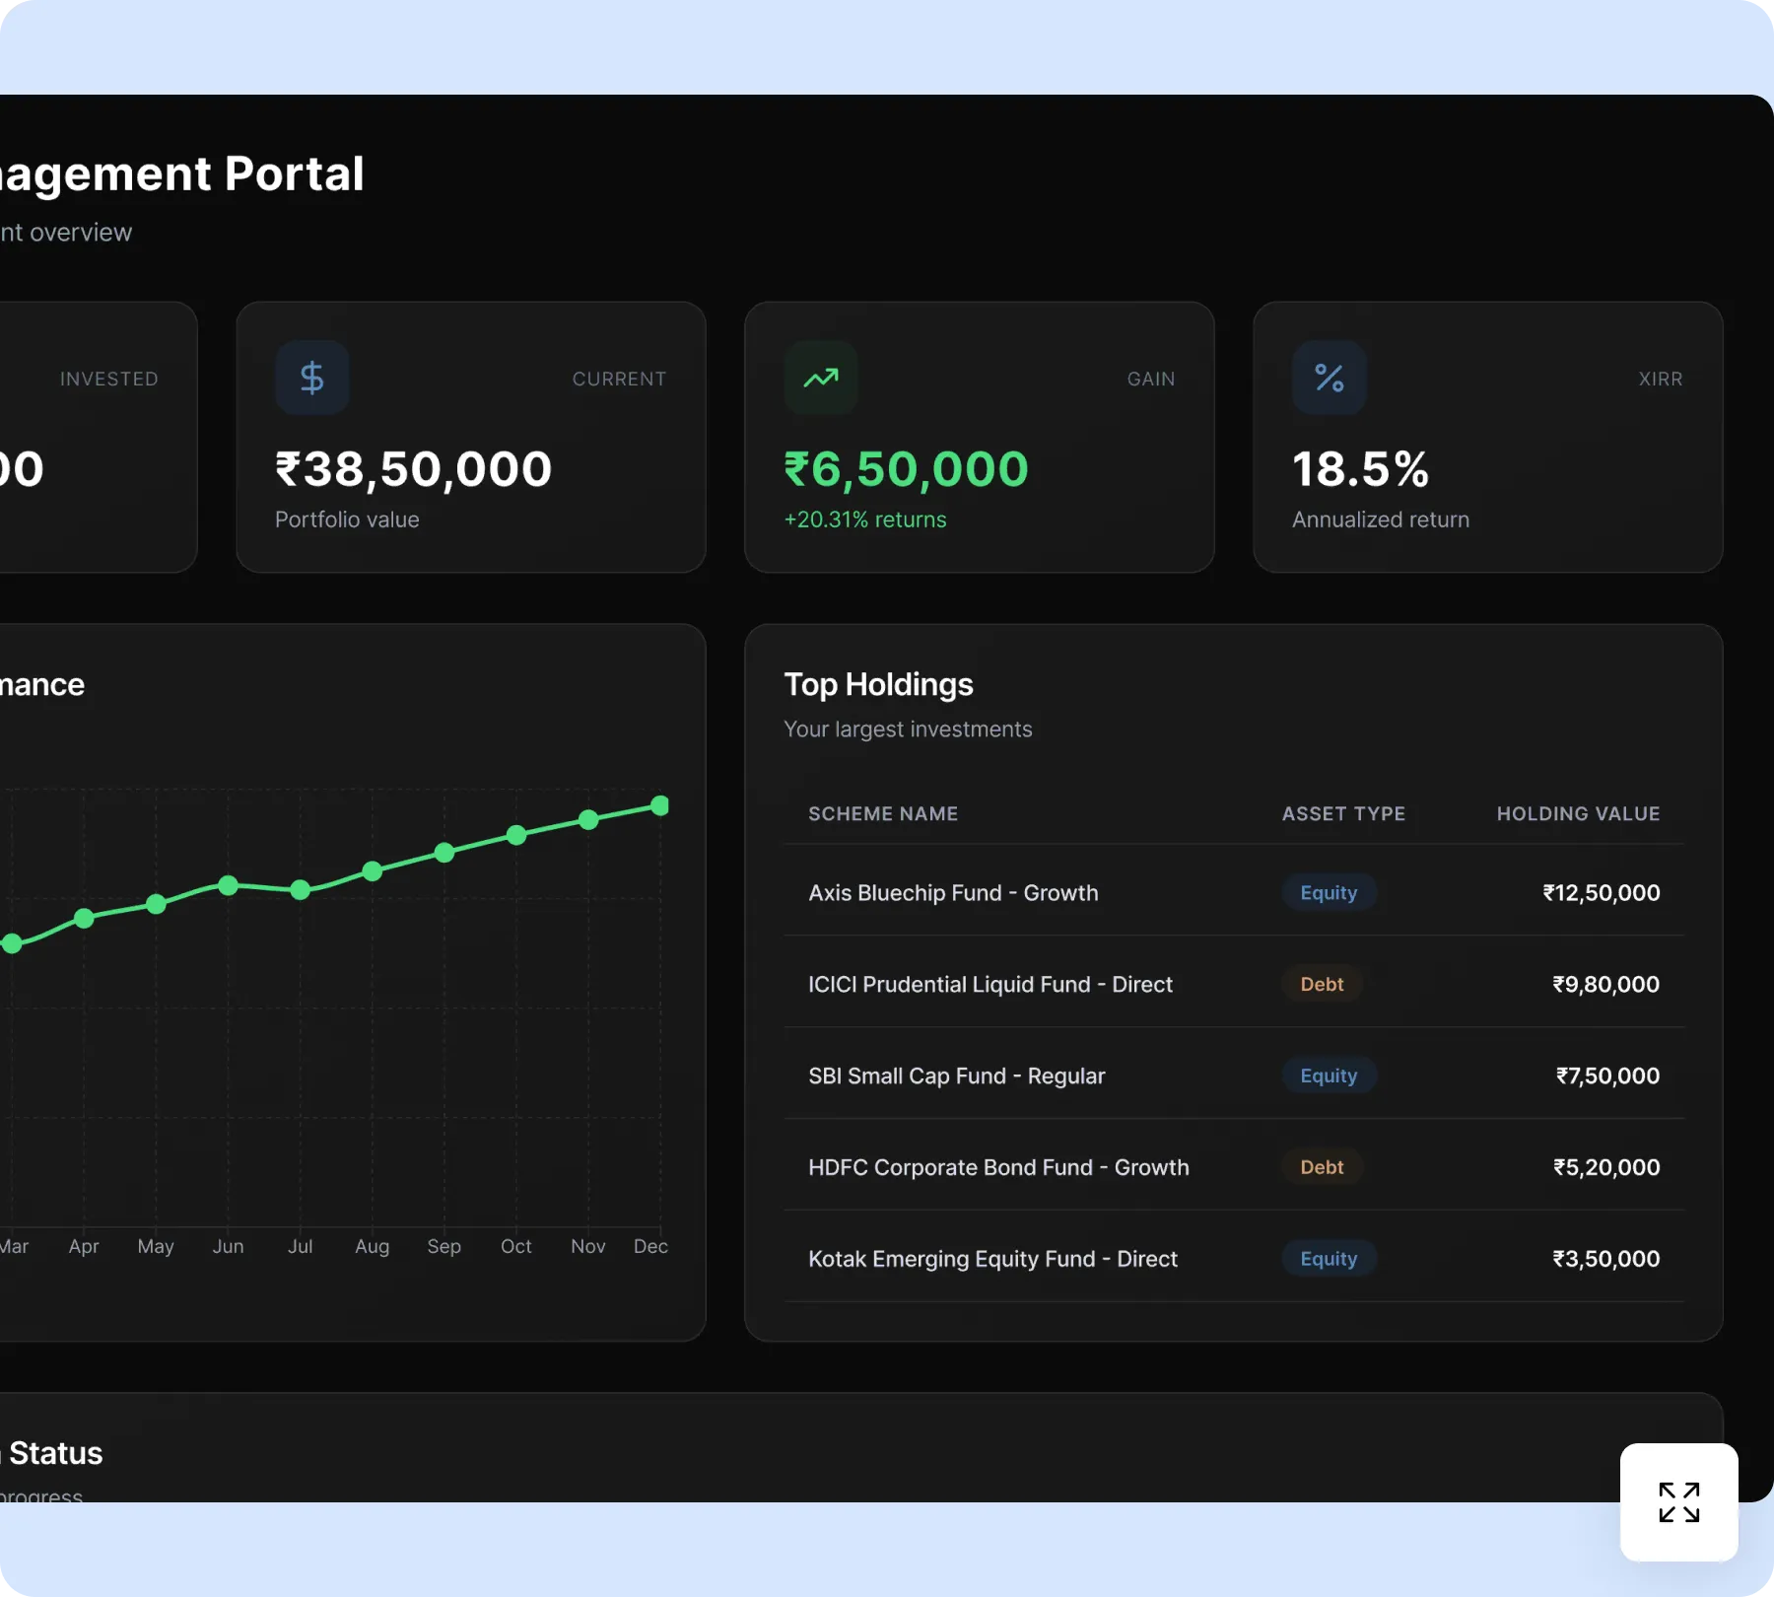Click the ₹38,50,000 portfolio value figure

tap(413, 469)
